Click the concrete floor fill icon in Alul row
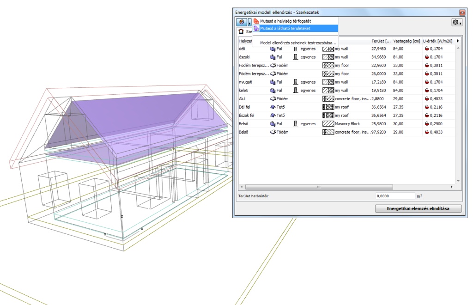Viewport: 473px width, 305px height. 328,98
